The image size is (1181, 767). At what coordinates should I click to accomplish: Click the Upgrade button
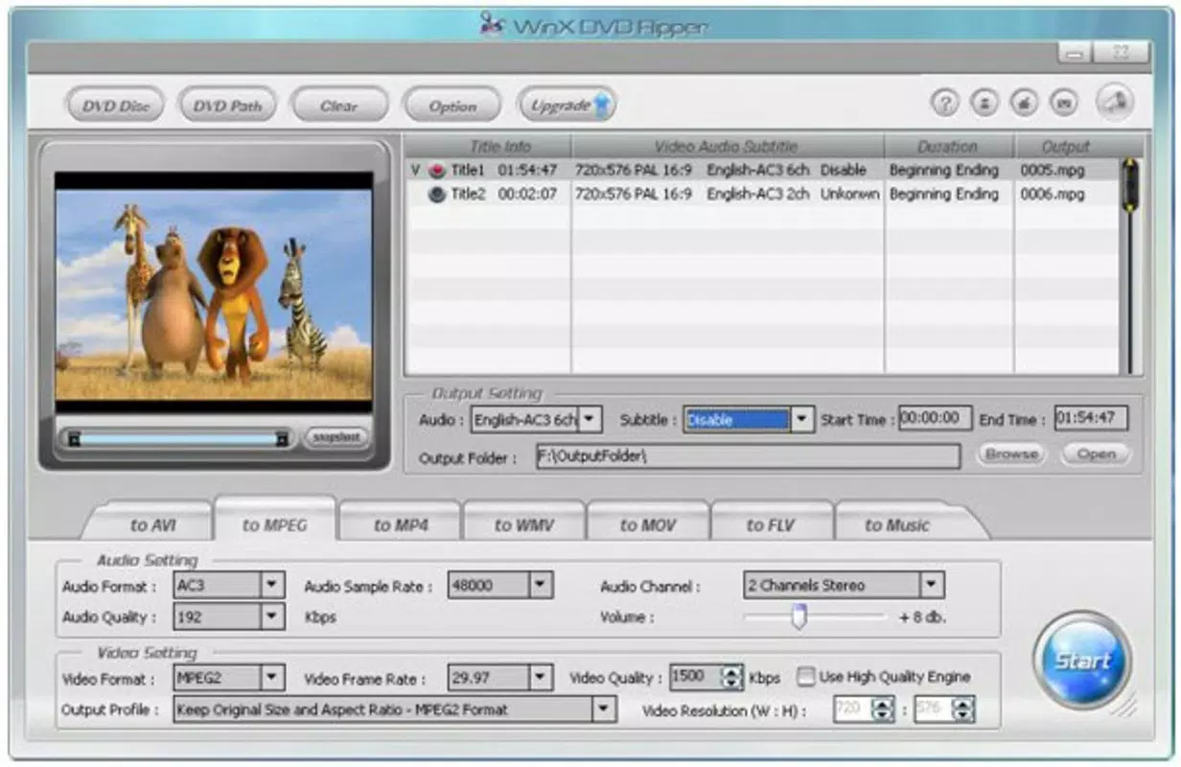tap(567, 105)
